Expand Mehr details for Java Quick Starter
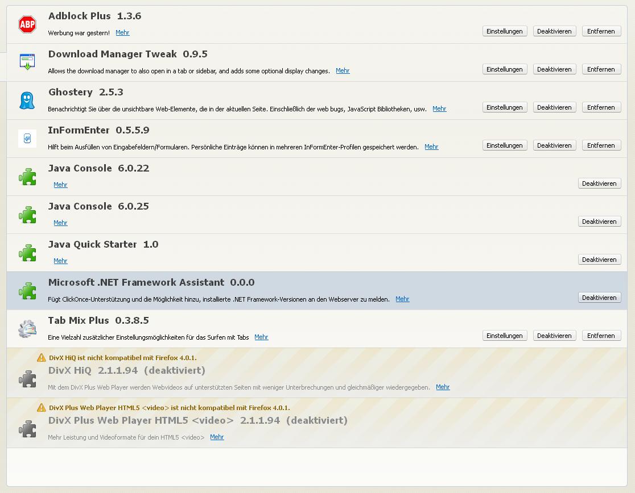Viewport: 635px width, 493px height. pos(60,261)
